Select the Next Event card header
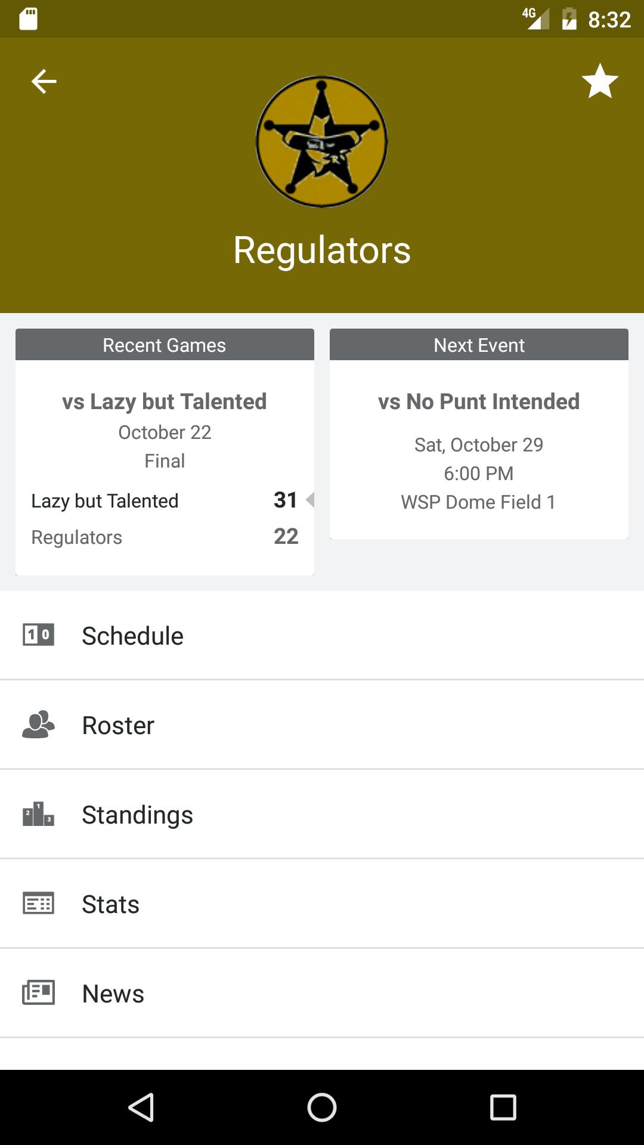 (x=479, y=345)
